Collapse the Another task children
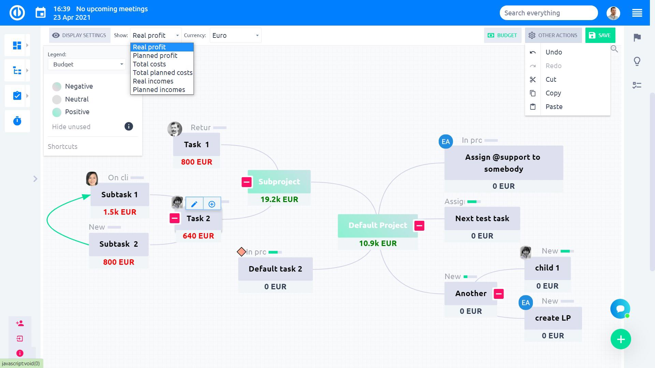Viewport: 655px width, 368px height. (498, 294)
